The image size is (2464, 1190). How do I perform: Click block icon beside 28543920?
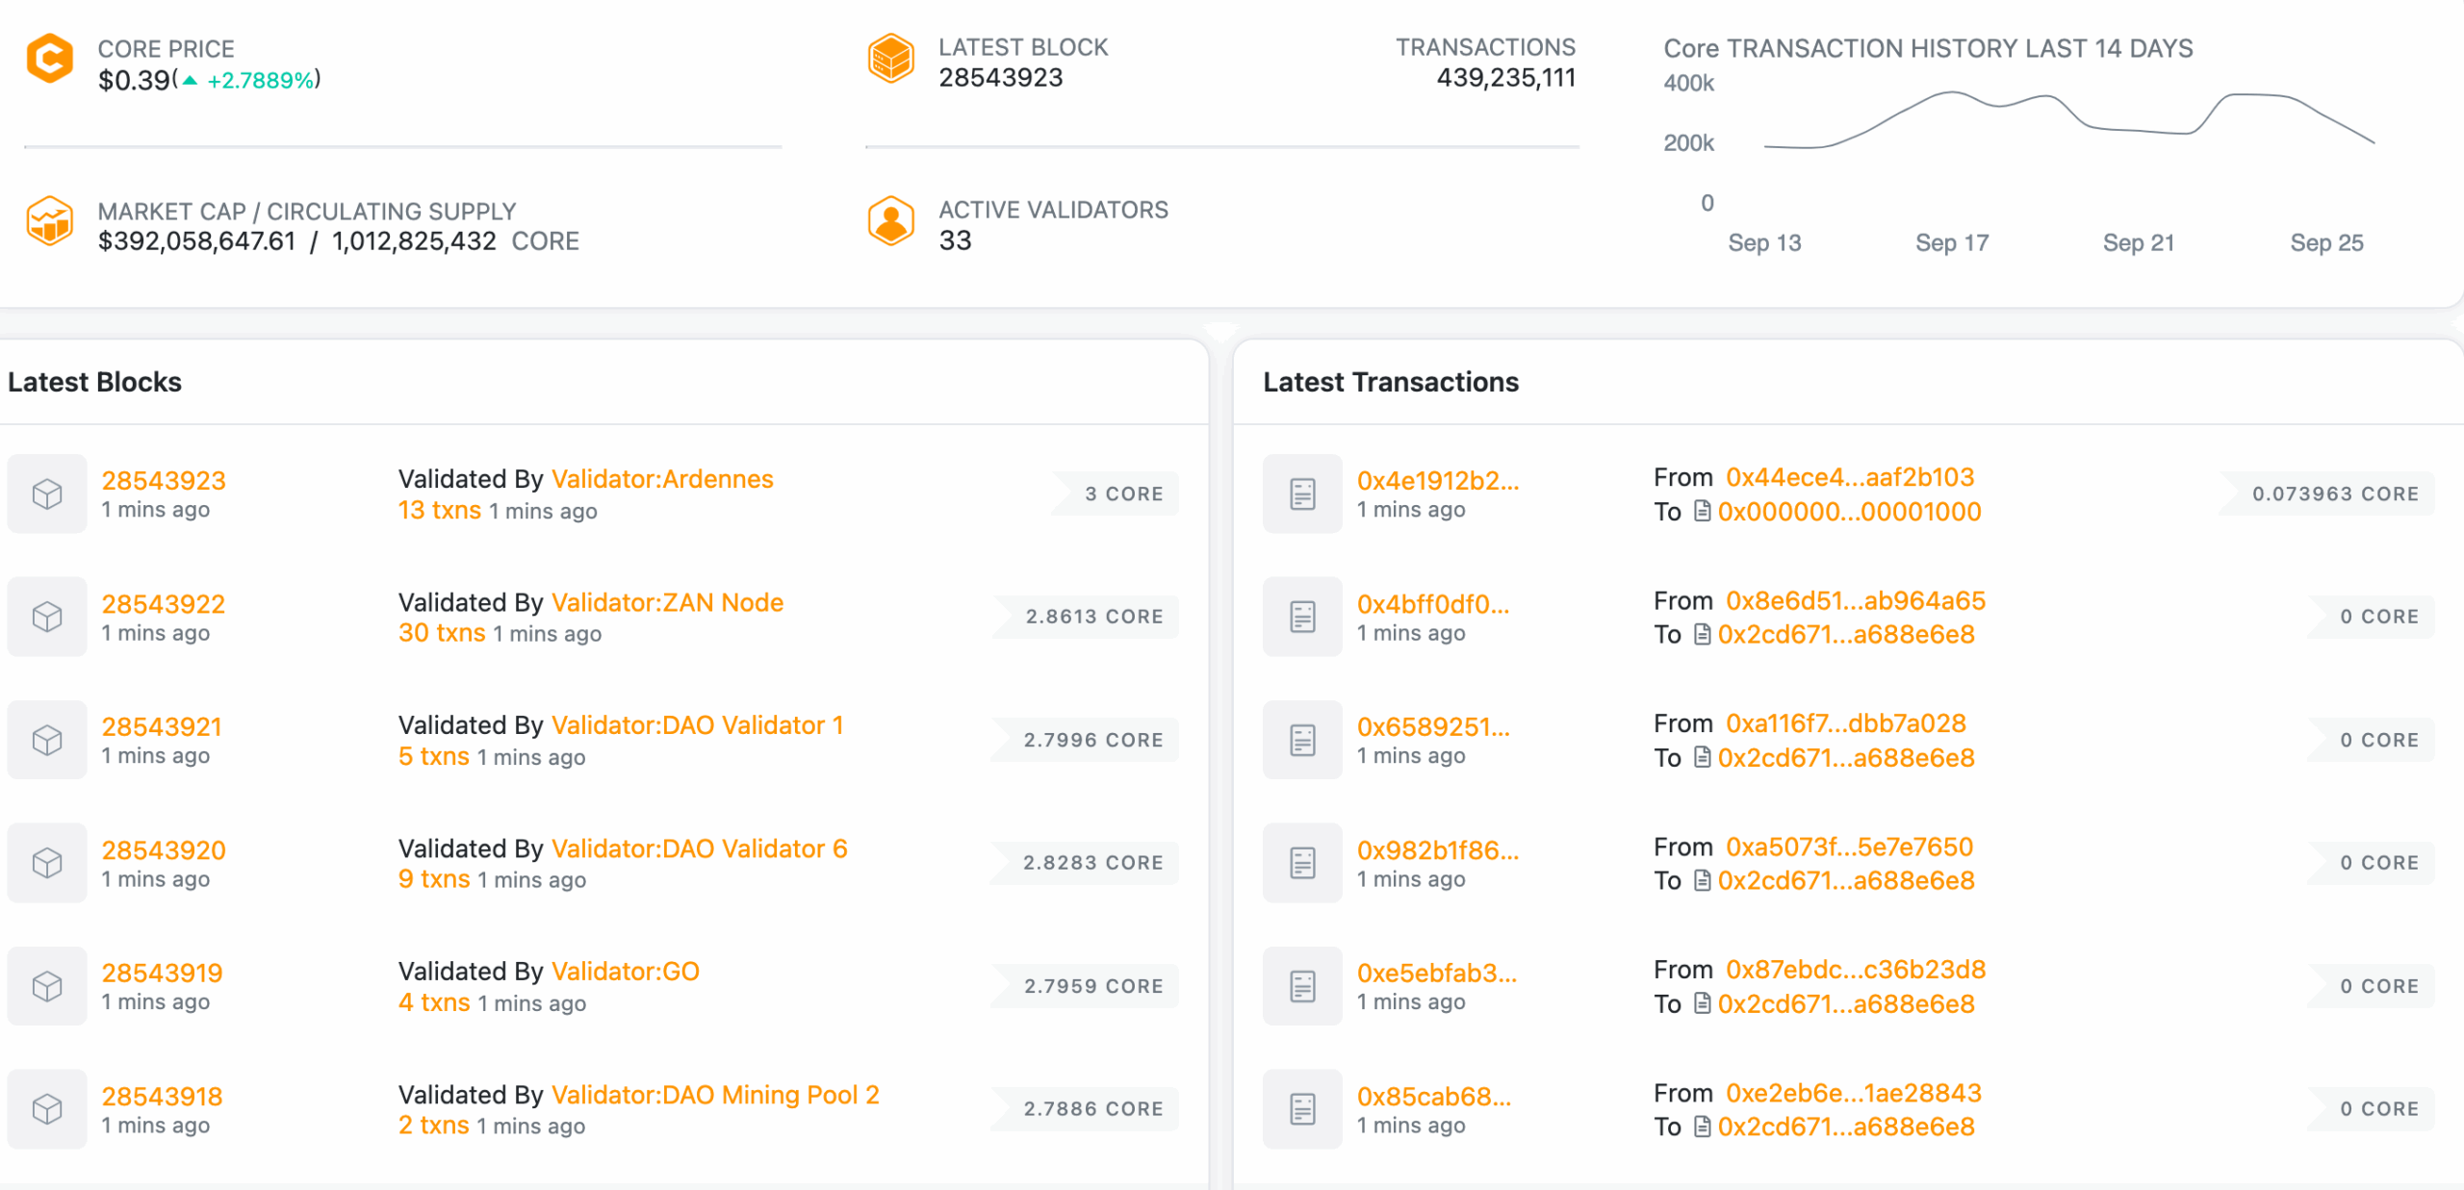pos(47,863)
